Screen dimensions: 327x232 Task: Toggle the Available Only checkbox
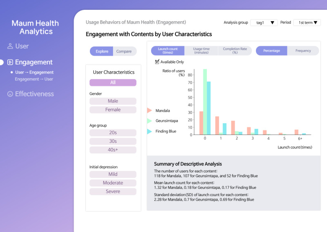[x=157, y=62]
